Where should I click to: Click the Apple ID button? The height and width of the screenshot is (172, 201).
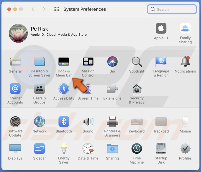point(161,28)
